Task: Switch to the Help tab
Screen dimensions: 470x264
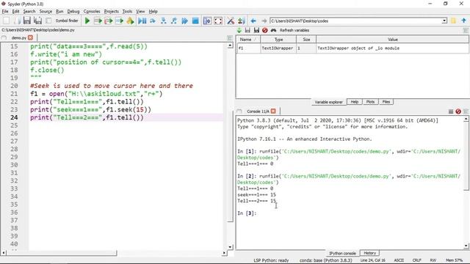Action: (355, 102)
